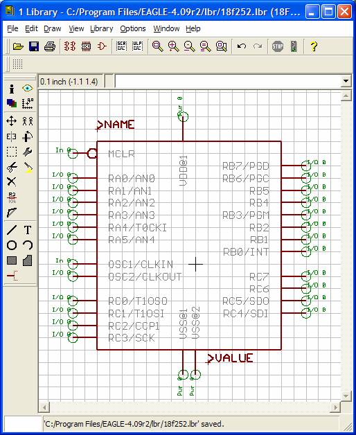Print the drawing with the printer icon
This screenshot has height=435, width=356.
[x=50, y=46]
